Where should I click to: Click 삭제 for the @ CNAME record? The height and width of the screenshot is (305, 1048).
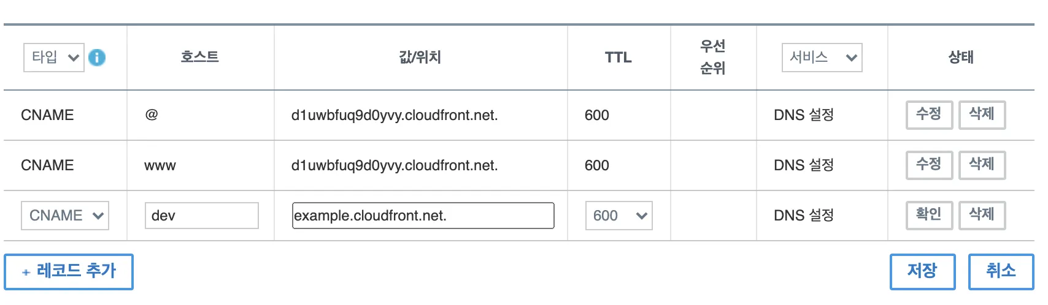click(x=982, y=115)
